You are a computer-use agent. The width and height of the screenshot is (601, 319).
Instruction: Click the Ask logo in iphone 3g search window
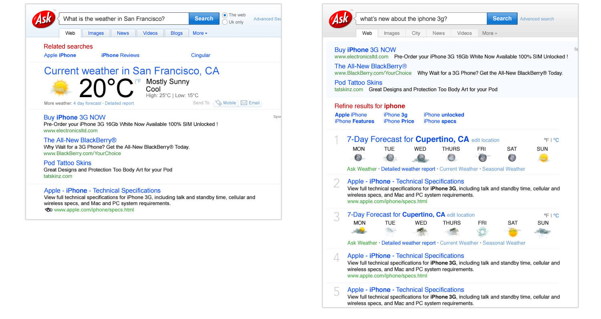click(x=340, y=19)
